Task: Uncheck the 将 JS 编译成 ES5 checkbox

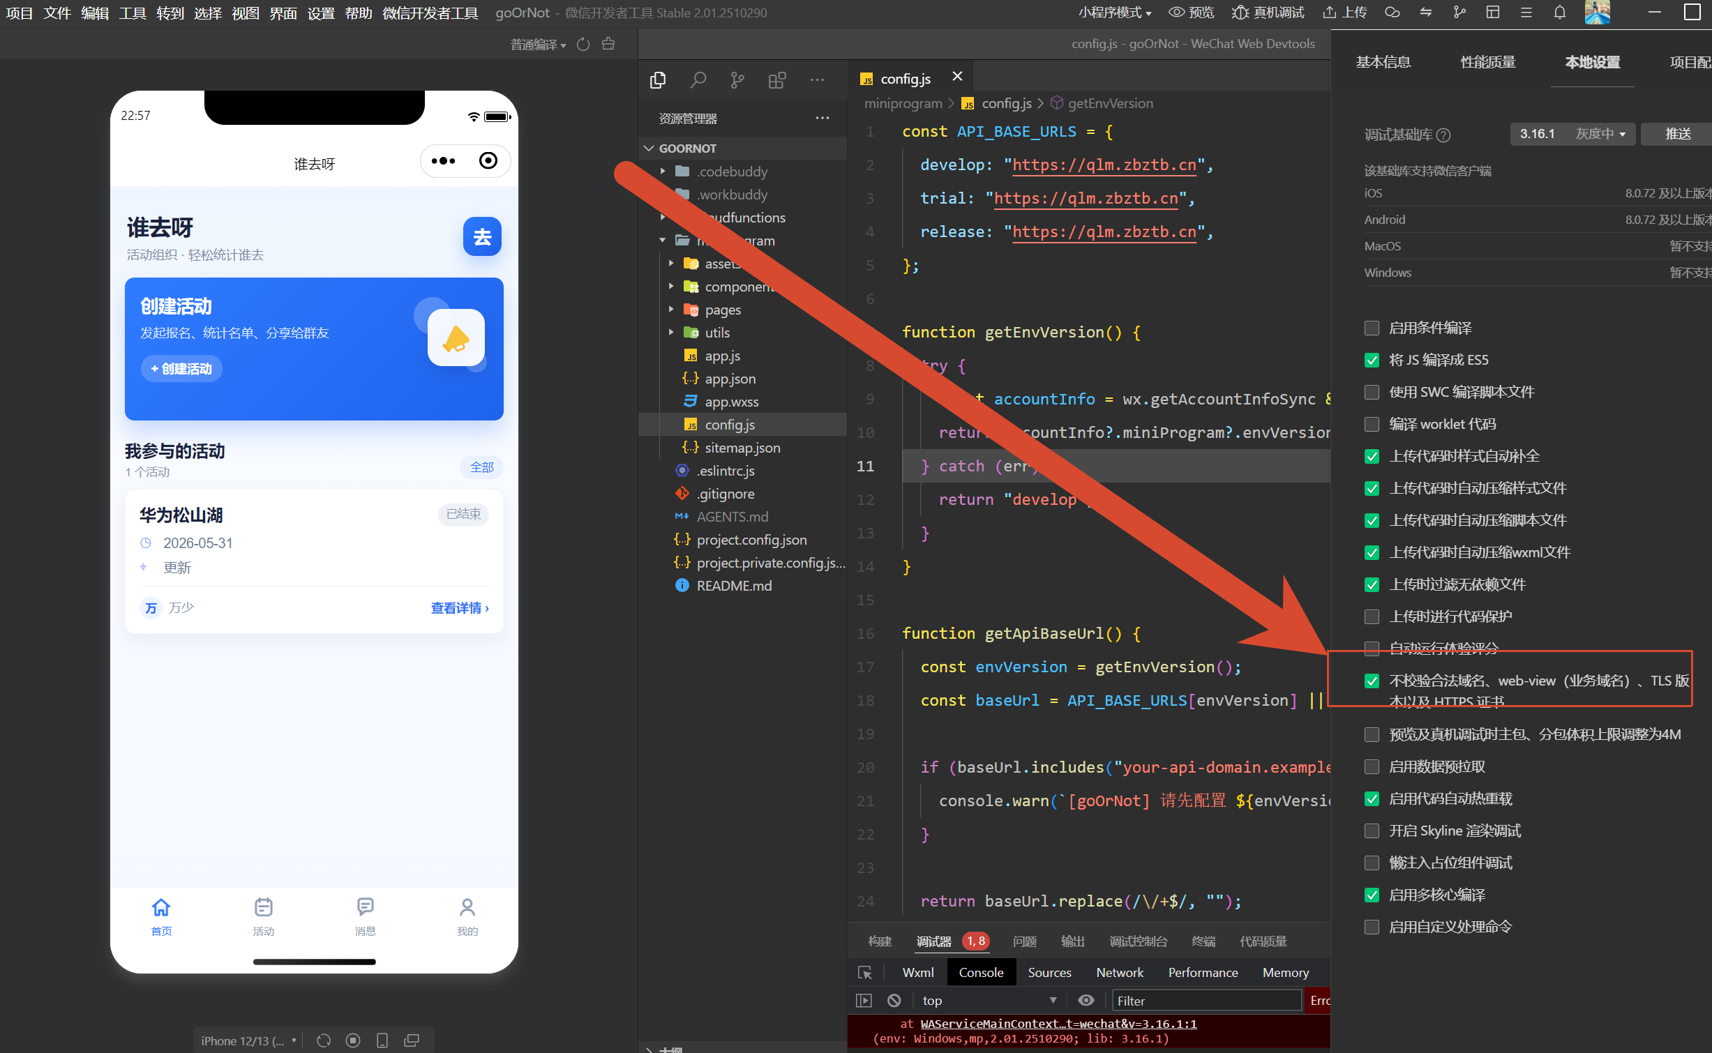Action: point(1372,360)
